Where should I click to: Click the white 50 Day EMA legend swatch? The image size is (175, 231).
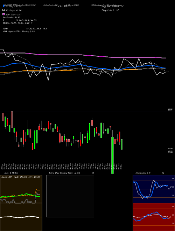coord(4,10)
